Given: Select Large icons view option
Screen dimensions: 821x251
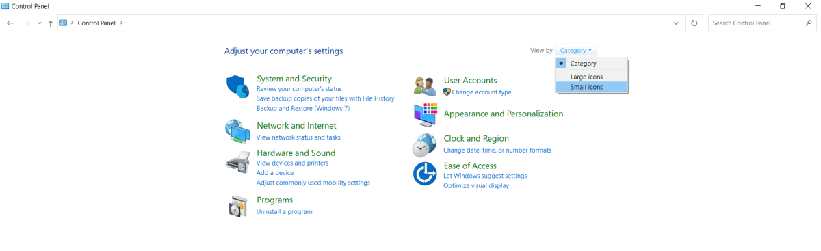Looking at the screenshot, I should click(591, 77).
